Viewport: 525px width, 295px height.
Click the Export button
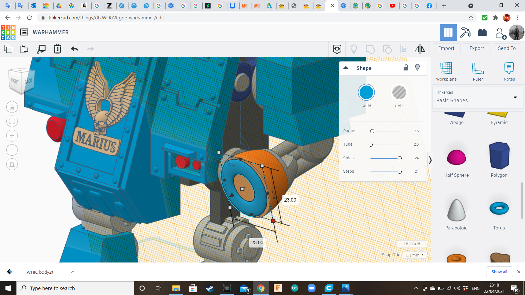pos(477,48)
